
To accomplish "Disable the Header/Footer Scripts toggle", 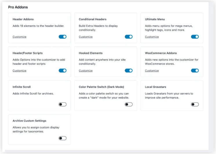I will [x=63, y=70].
